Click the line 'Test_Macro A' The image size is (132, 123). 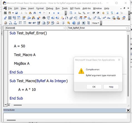click(25, 55)
